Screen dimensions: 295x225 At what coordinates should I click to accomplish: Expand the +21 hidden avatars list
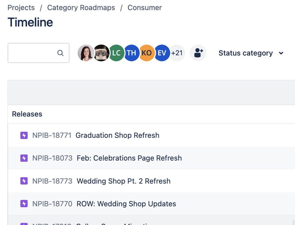(x=177, y=53)
